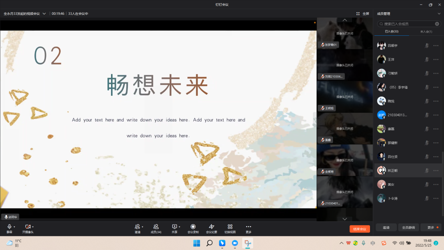This screenshot has width=444, height=250.
Task: Click the 会议录制 recording icon
Action: [193, 227]
